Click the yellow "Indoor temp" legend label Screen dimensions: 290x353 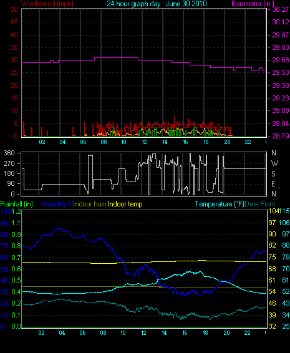(125, 204)
